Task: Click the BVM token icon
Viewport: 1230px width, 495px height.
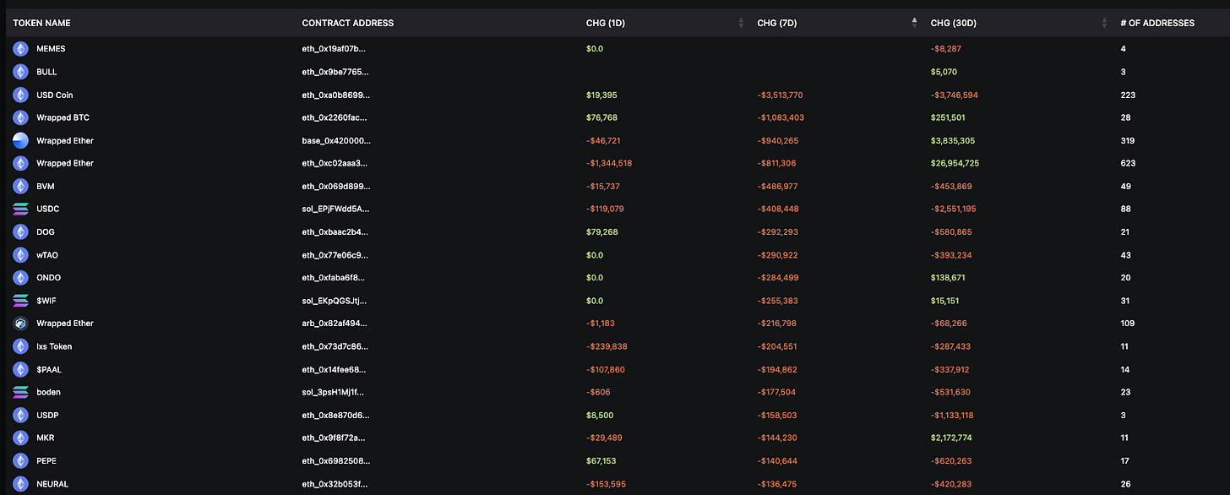Action: 20,186
